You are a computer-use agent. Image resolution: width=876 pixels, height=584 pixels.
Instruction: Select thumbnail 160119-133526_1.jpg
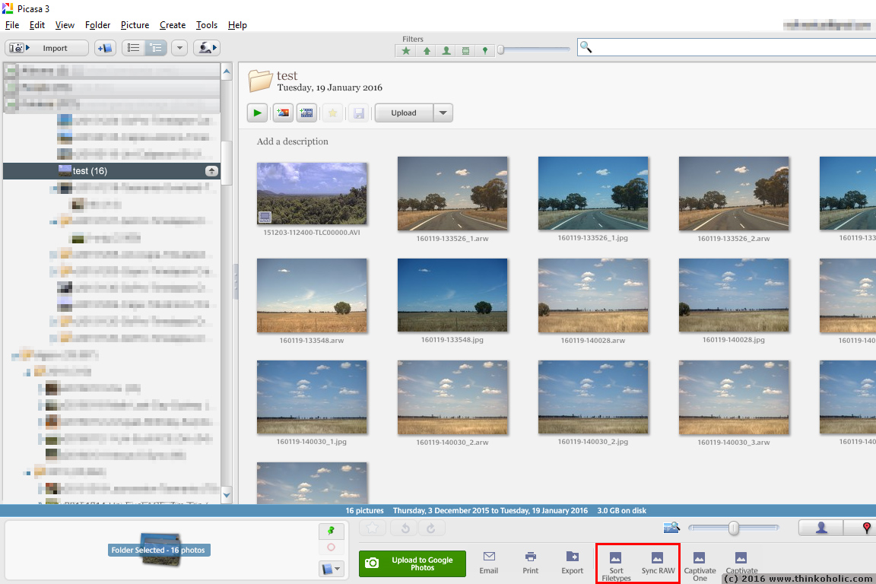click(x=593, y=193)
